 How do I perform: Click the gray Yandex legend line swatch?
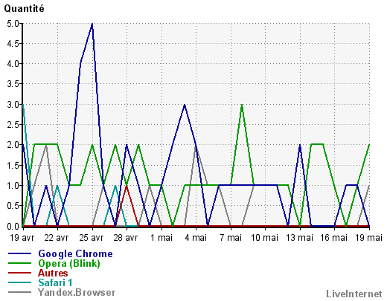(20, 292)
